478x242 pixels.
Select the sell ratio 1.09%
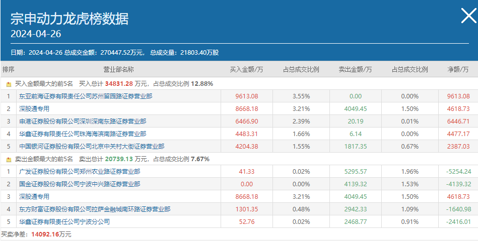pos(410,209)
